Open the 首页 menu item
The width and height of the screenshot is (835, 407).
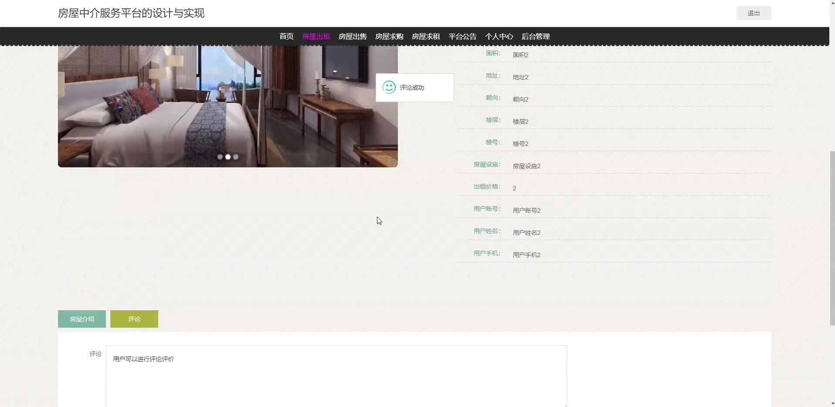[x=286, y=37]
